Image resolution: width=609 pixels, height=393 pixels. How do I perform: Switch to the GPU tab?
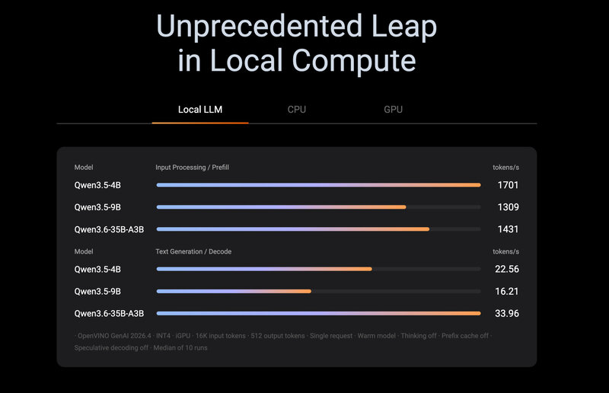[393, 110]
